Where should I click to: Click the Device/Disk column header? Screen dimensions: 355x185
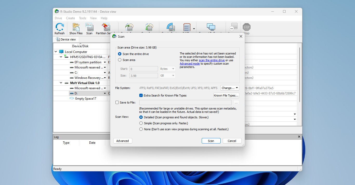pos(80,46)
